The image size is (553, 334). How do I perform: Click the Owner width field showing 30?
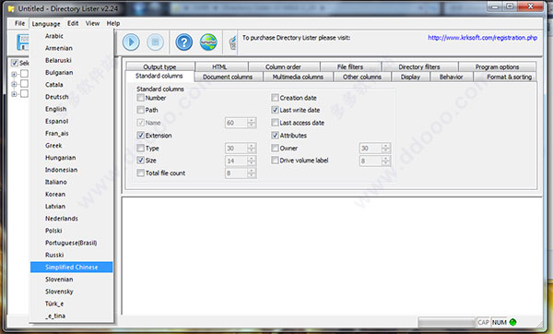pos(371,148)
